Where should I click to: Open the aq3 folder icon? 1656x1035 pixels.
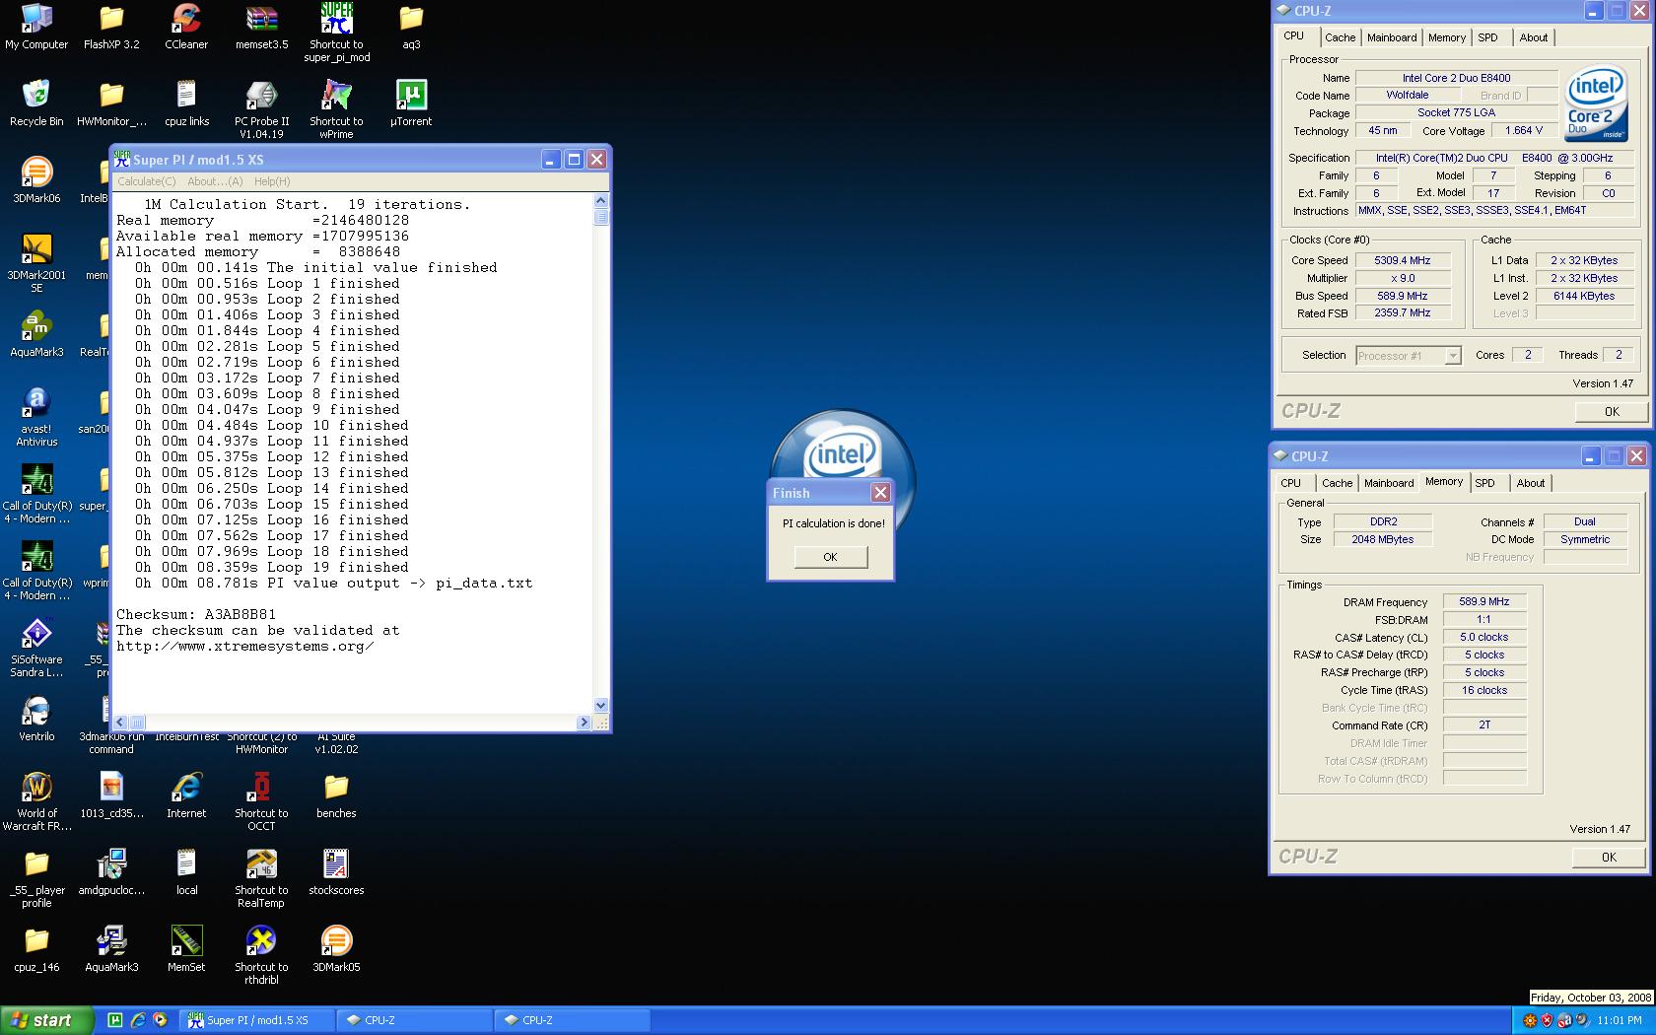click(411, 27)
